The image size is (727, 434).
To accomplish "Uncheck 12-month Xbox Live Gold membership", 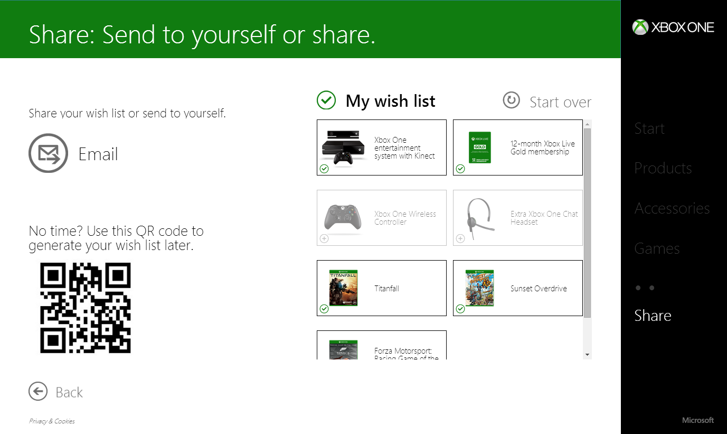I will [x=460, y=169].
